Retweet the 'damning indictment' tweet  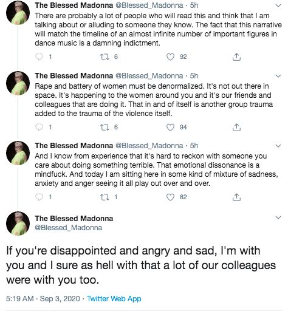[105, 57]
